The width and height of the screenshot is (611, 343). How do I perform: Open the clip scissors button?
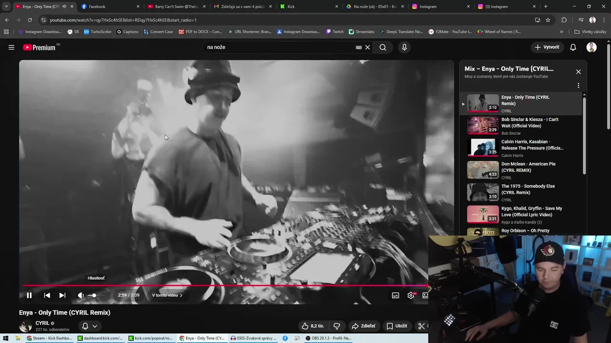pos(421,326)
